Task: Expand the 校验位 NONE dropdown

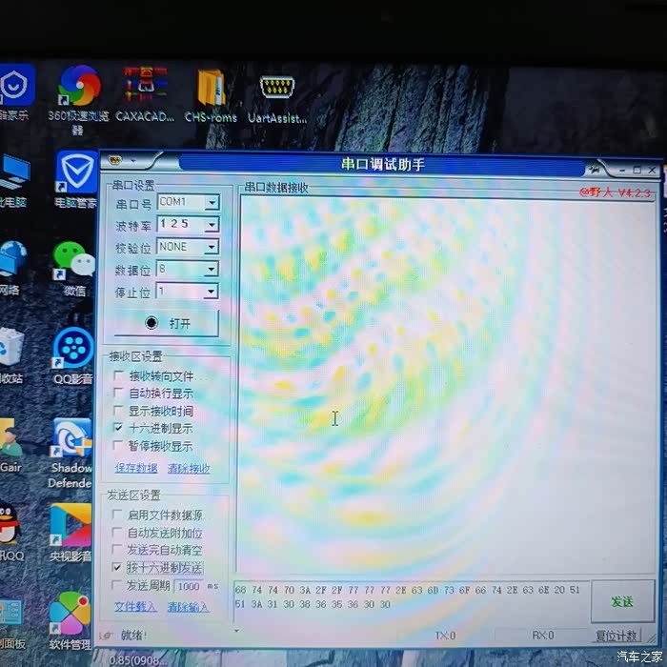Action: [212, 247]
